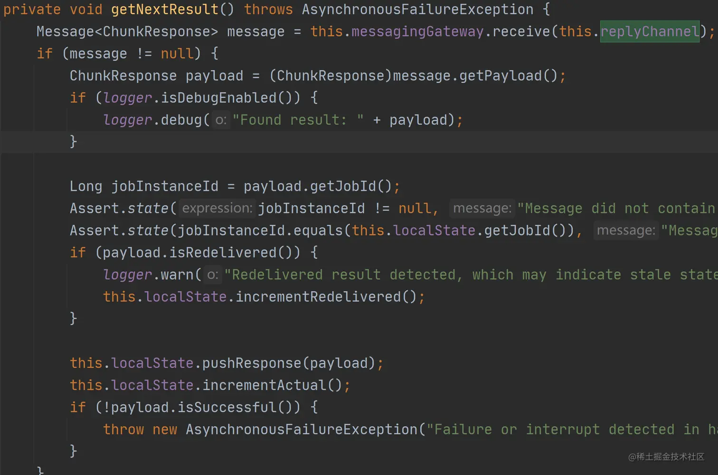Screen dimensions: 718x475
Task: Click messagingGateway in the receive call
Action: (417, 31)
